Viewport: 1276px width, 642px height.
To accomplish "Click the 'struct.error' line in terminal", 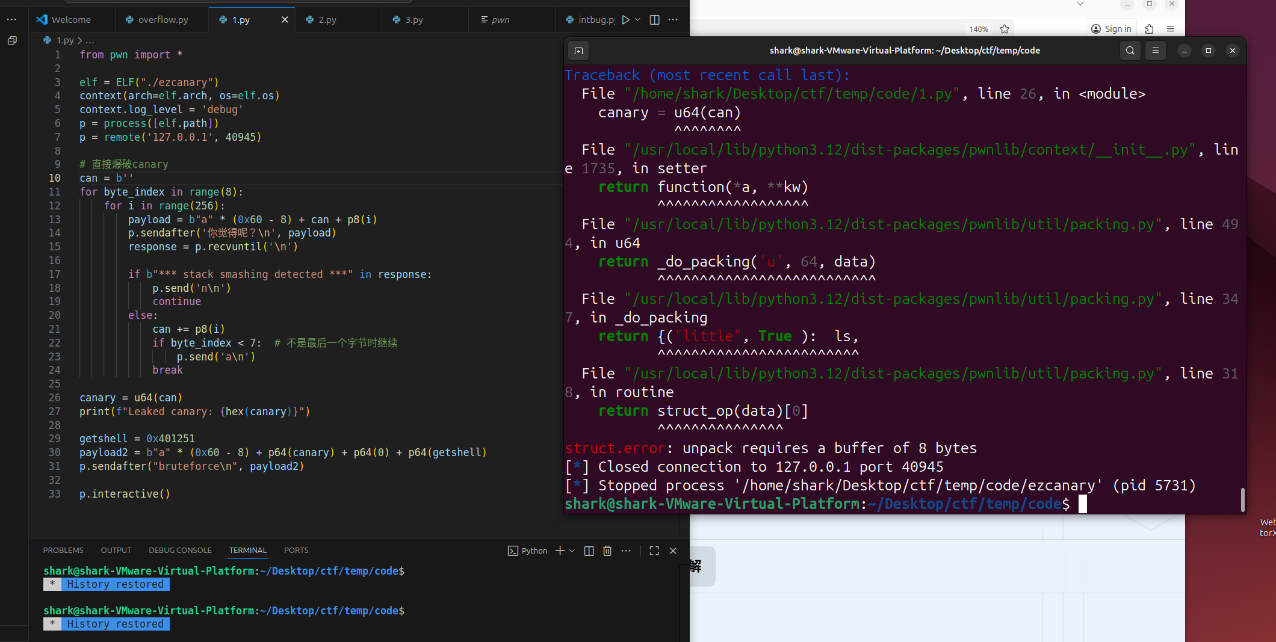I will tap(770, 448).
